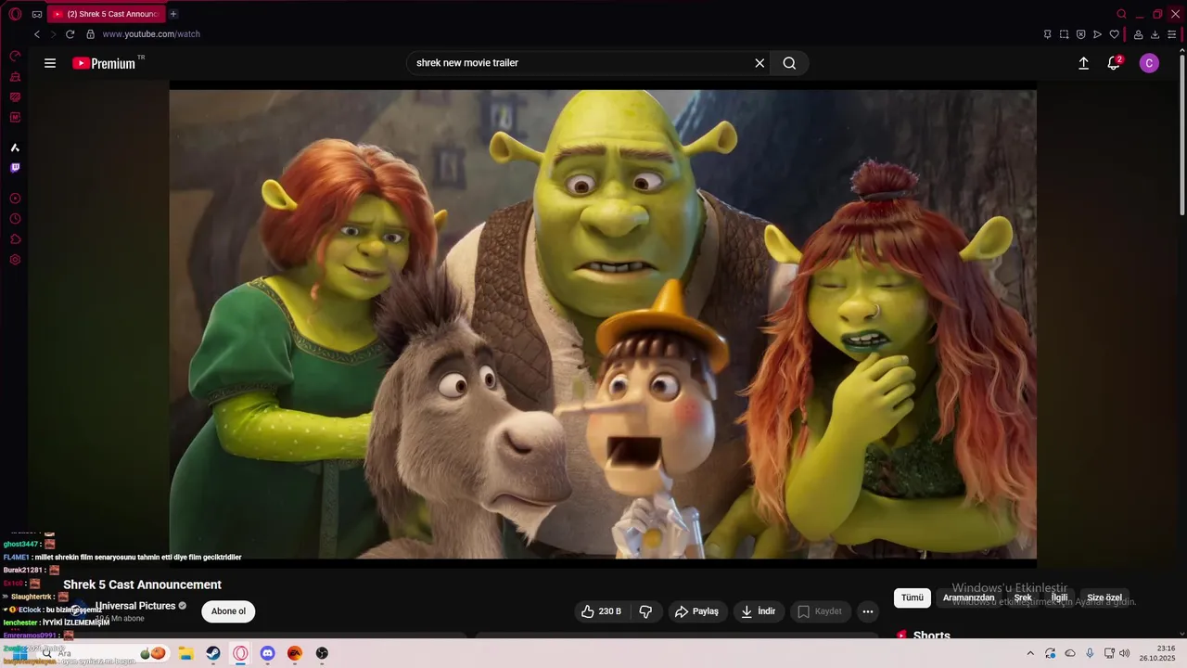Open a new browser tab with the plus button
1187x668 pixels.
click(173, 14)
